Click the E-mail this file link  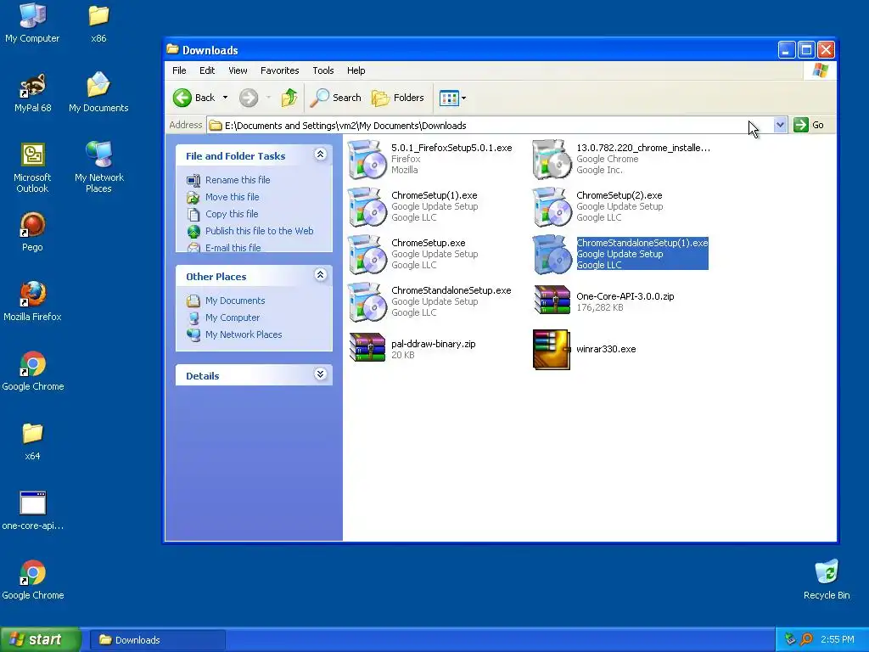click(233, 247)
